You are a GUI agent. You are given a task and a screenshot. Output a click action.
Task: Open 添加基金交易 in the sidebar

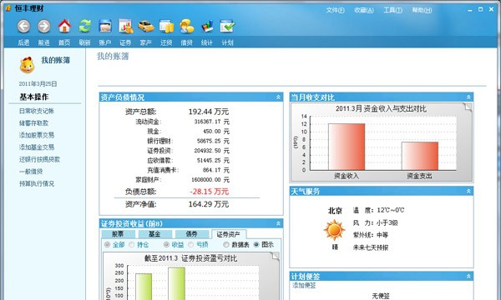click(x=37, y=147)
